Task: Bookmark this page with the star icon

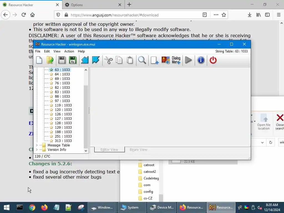Action: (x=224, y=15)
